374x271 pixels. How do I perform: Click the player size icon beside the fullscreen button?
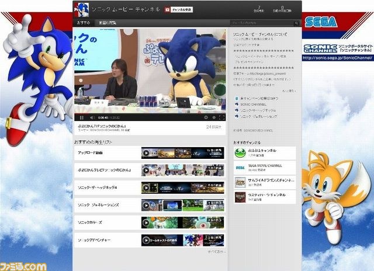[x=214, y=117]
